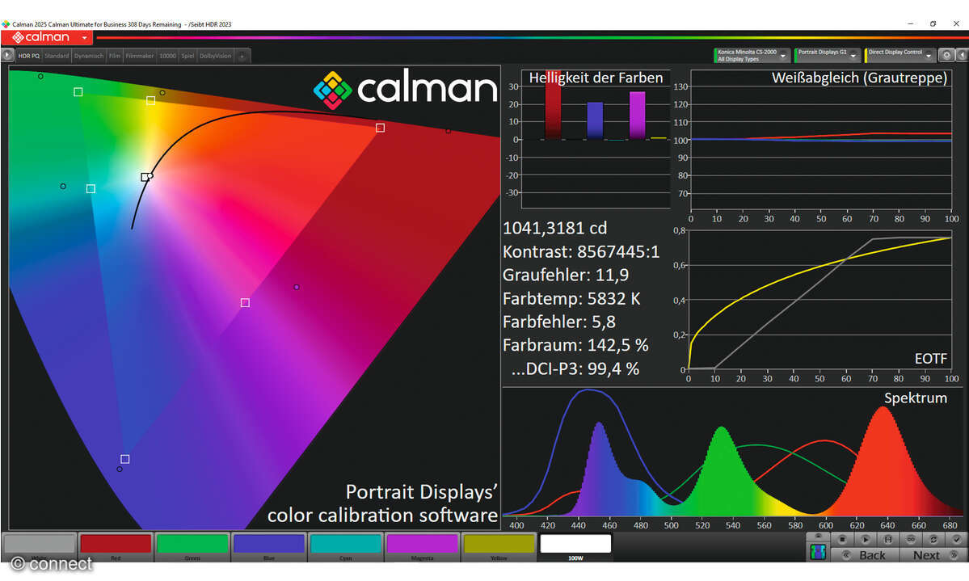Select the DolbyVision tab

(215, 57)
